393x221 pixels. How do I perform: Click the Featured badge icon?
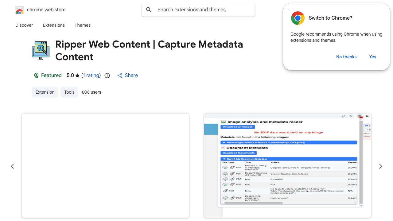pos(36,76)
